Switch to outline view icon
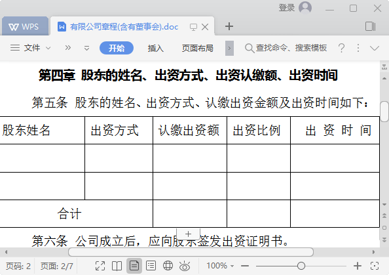 pyautogui.click(x=151, y=266)
